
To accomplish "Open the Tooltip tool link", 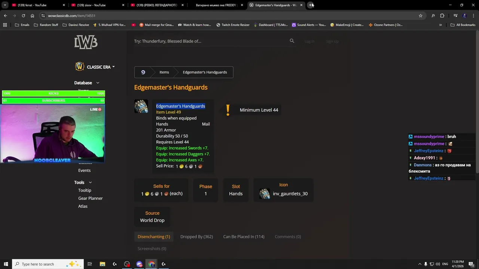I will pyautogui.click(x=85, y=190).
